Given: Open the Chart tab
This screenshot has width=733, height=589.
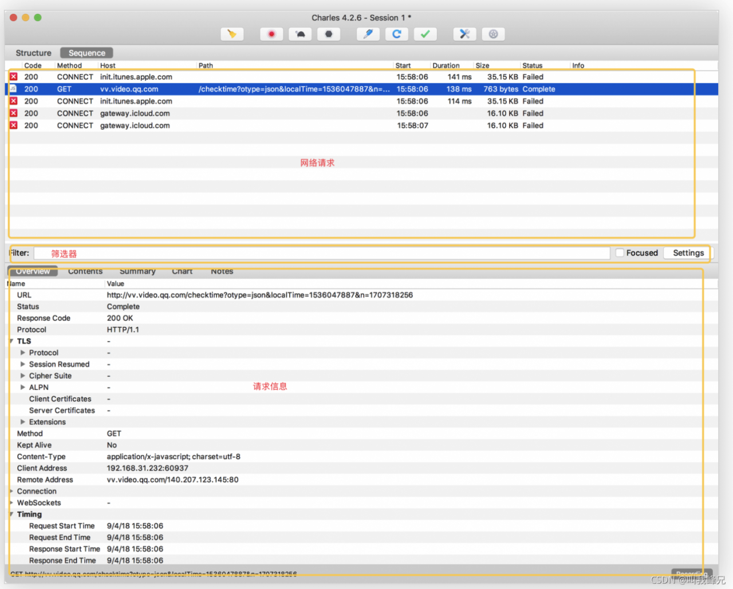Looking at the screenshot, I should coord(182,271).
